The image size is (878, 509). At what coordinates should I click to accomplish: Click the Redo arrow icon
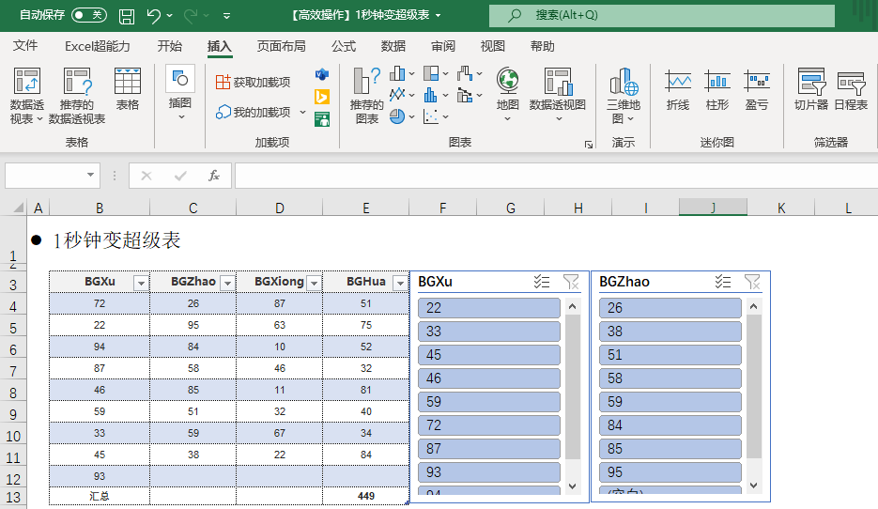point(191,16)
